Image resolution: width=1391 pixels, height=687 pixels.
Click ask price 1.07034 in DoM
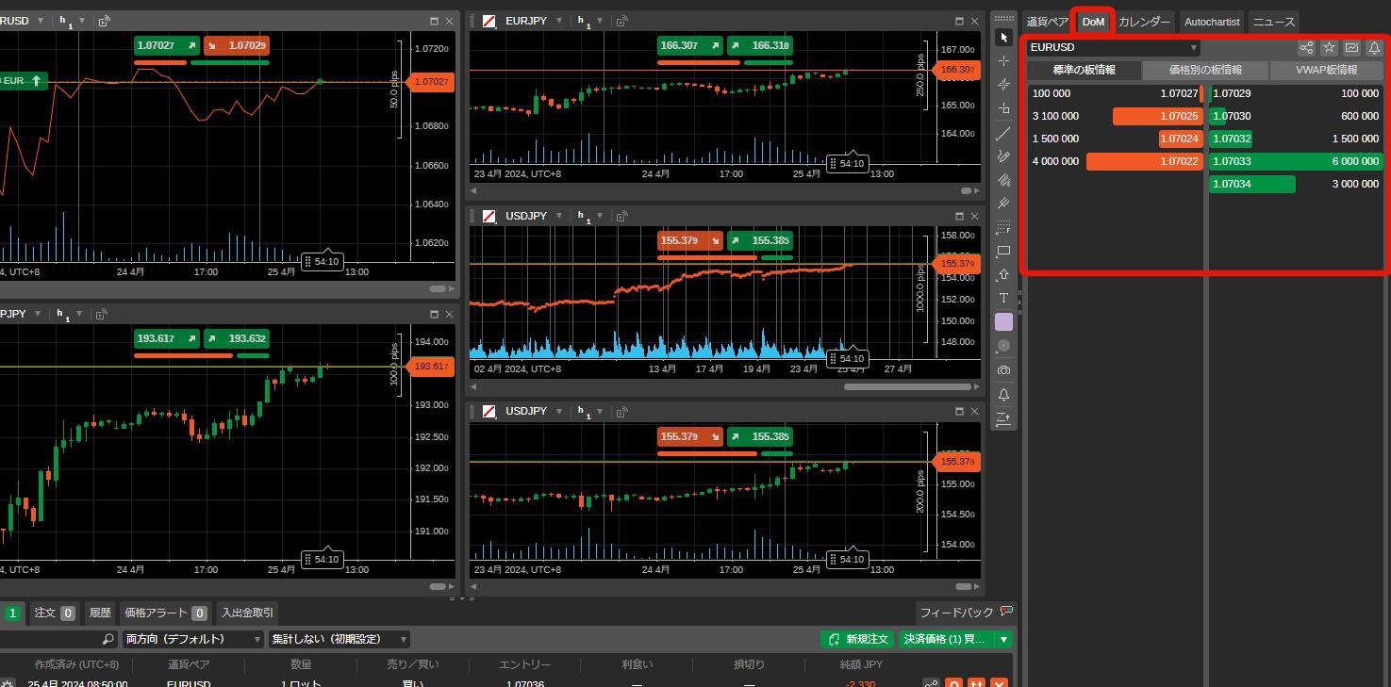(1232, 184)
